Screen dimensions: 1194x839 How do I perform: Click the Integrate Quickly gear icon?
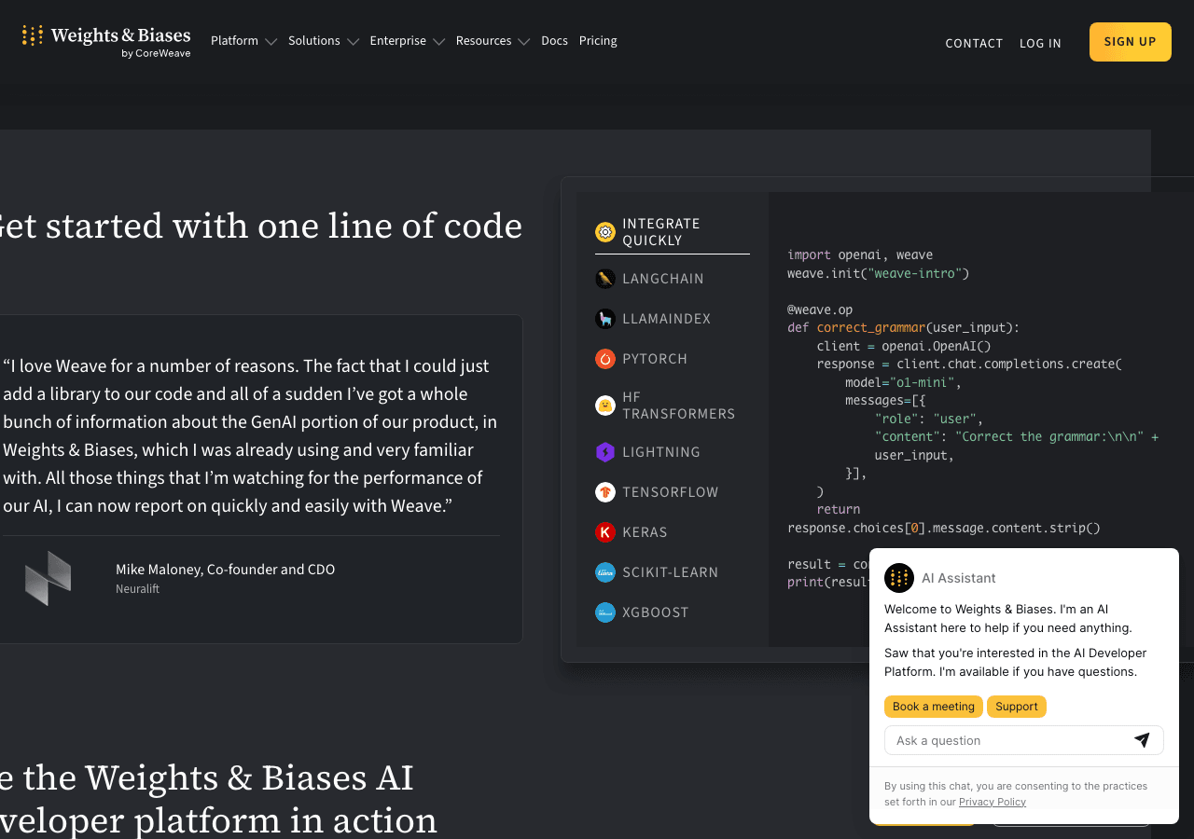pyautogui.click(x=605, y=232)
